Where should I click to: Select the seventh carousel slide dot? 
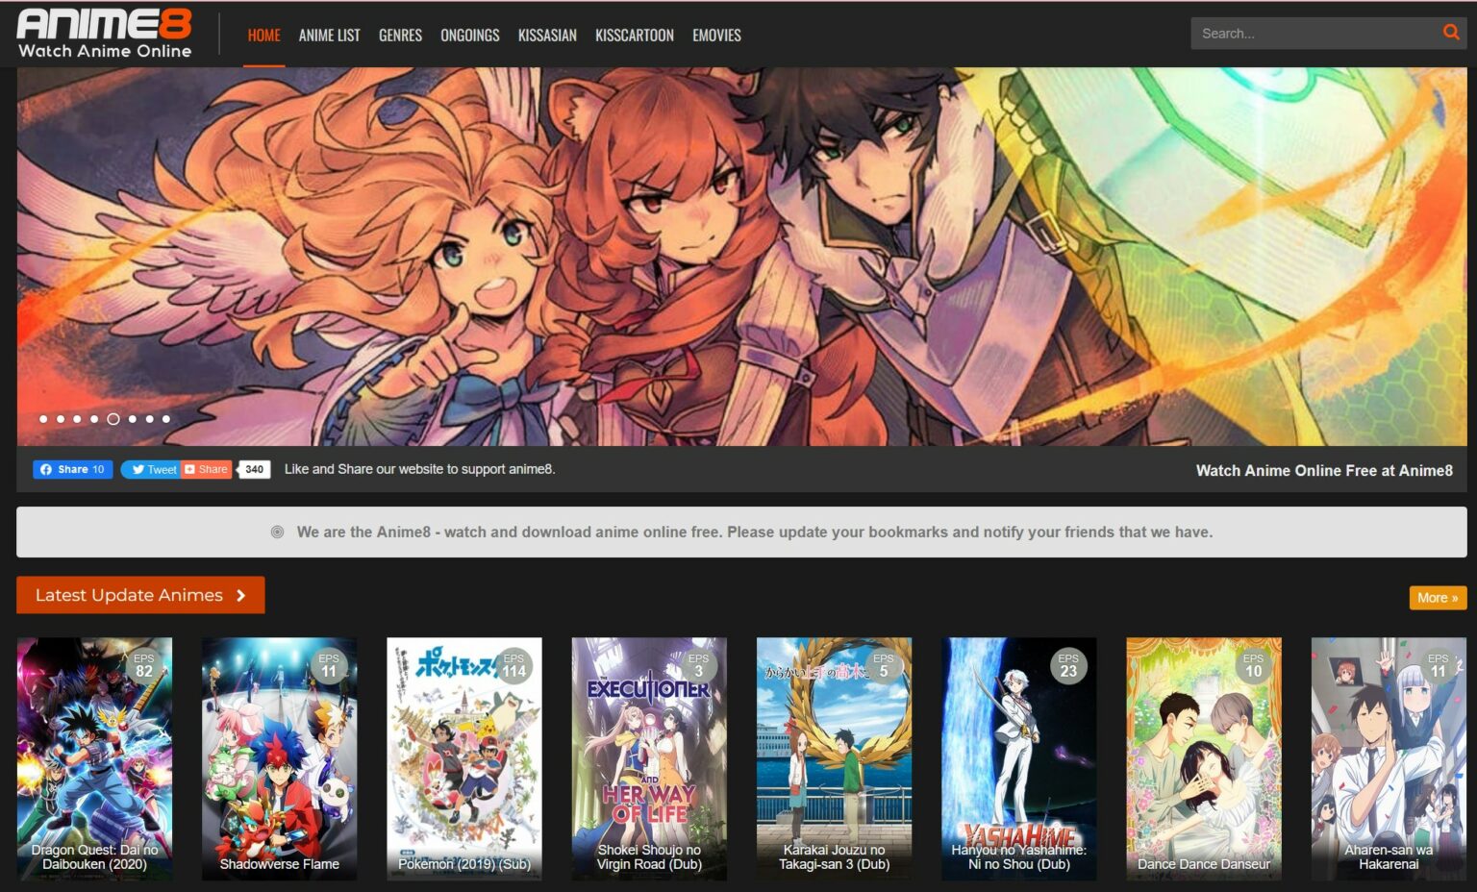pyautogui.click(x=149, y=419)
